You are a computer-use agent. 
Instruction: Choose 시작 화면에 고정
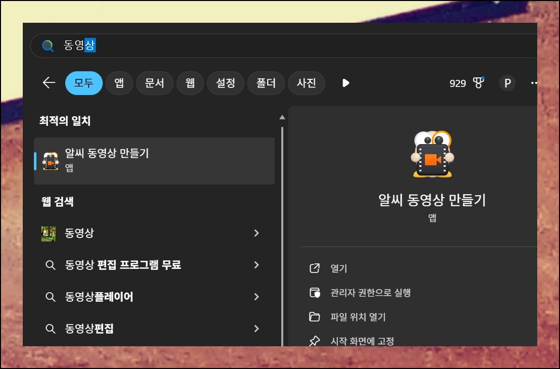362,341
